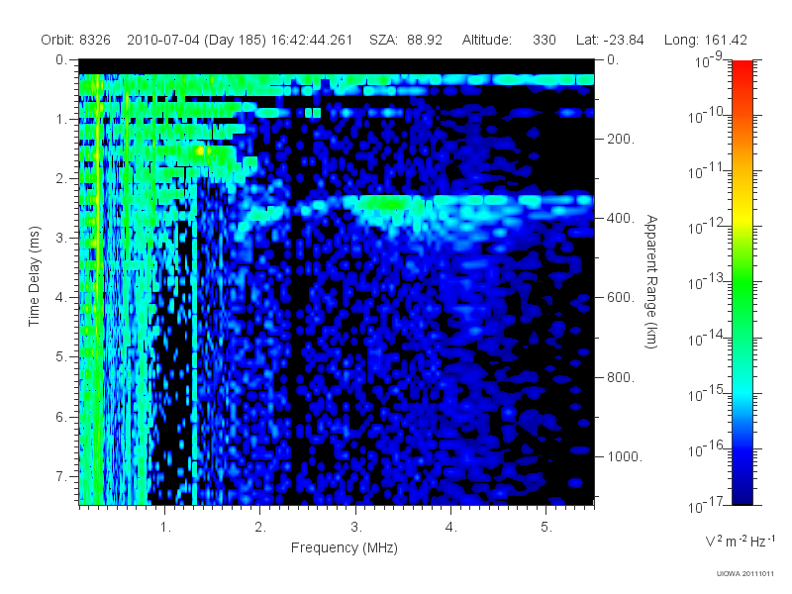Screen dimensions: 792x594
Task: Select the date '2010-07-04 (Day 185)' text
Action: tap(196, 40)
